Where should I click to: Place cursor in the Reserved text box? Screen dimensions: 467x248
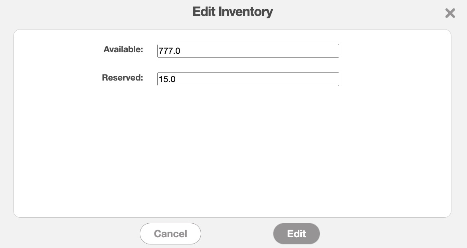point(248,79)
